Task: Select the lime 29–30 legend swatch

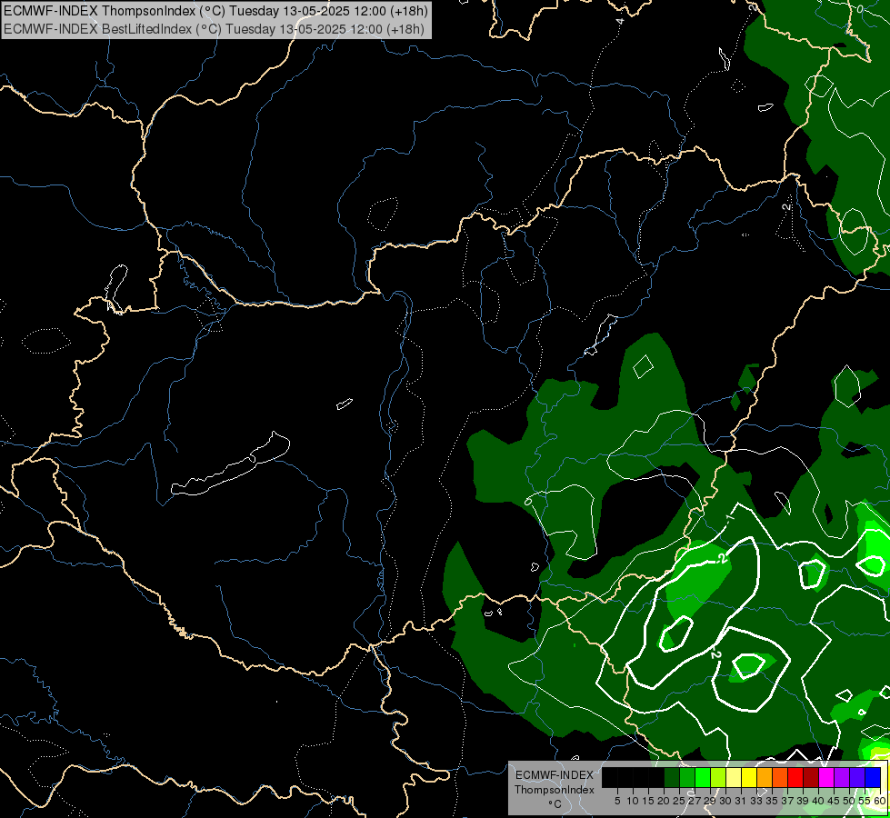Action: (718, 777)
